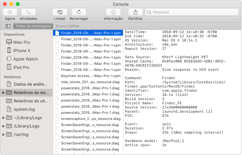Click the Limpar clear icon

coord(60,12)
